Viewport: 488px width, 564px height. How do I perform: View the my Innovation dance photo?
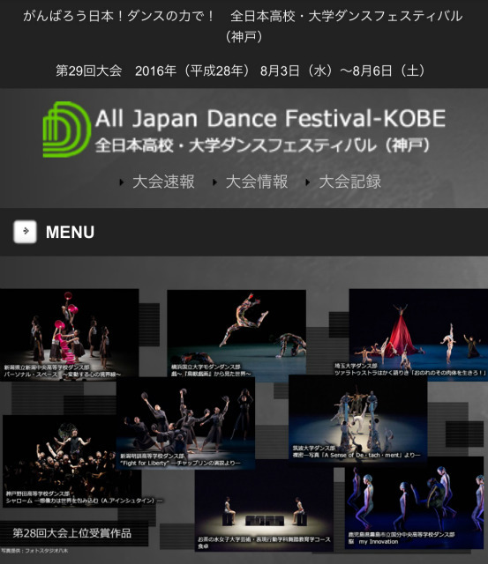pyautogui.click(x=414, y=503)
